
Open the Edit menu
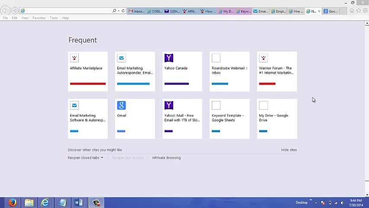click(x=15, y=18)
